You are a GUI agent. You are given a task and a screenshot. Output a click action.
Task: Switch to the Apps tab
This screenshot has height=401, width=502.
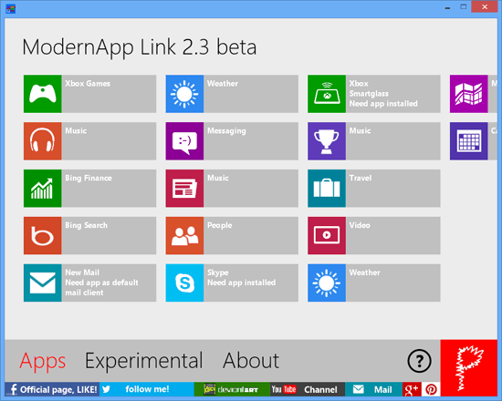tap(43, 361)
